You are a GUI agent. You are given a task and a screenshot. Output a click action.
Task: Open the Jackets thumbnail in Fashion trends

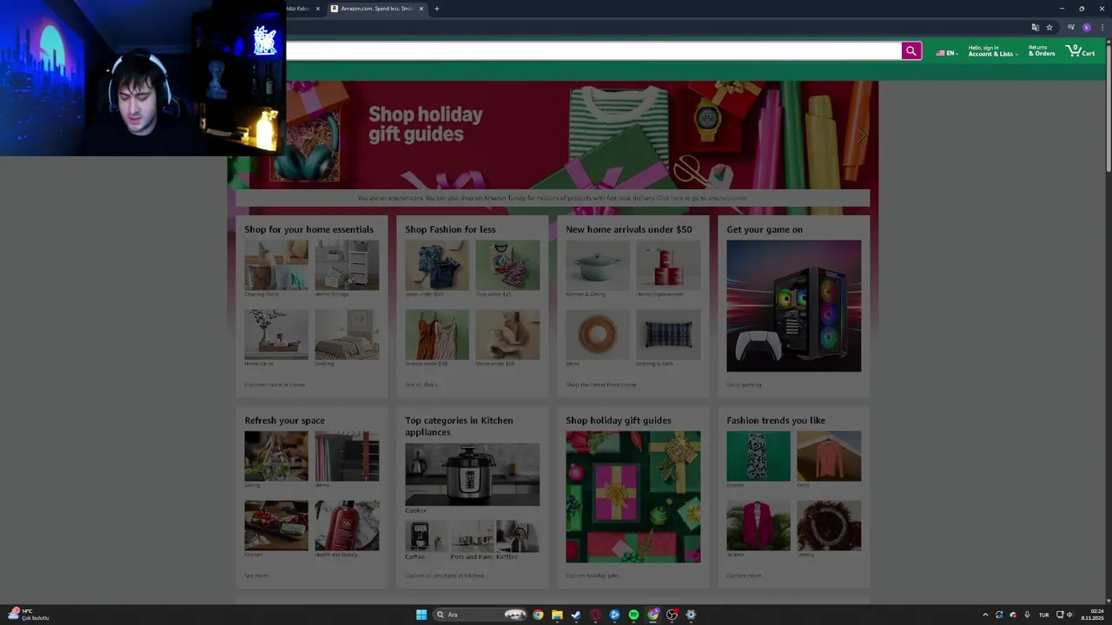tap(758, 526)
